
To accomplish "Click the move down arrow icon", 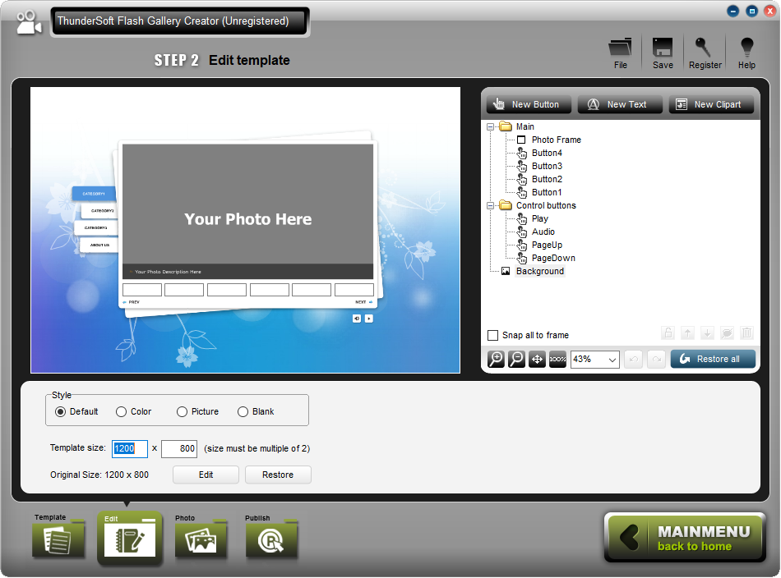I will 707,333.
